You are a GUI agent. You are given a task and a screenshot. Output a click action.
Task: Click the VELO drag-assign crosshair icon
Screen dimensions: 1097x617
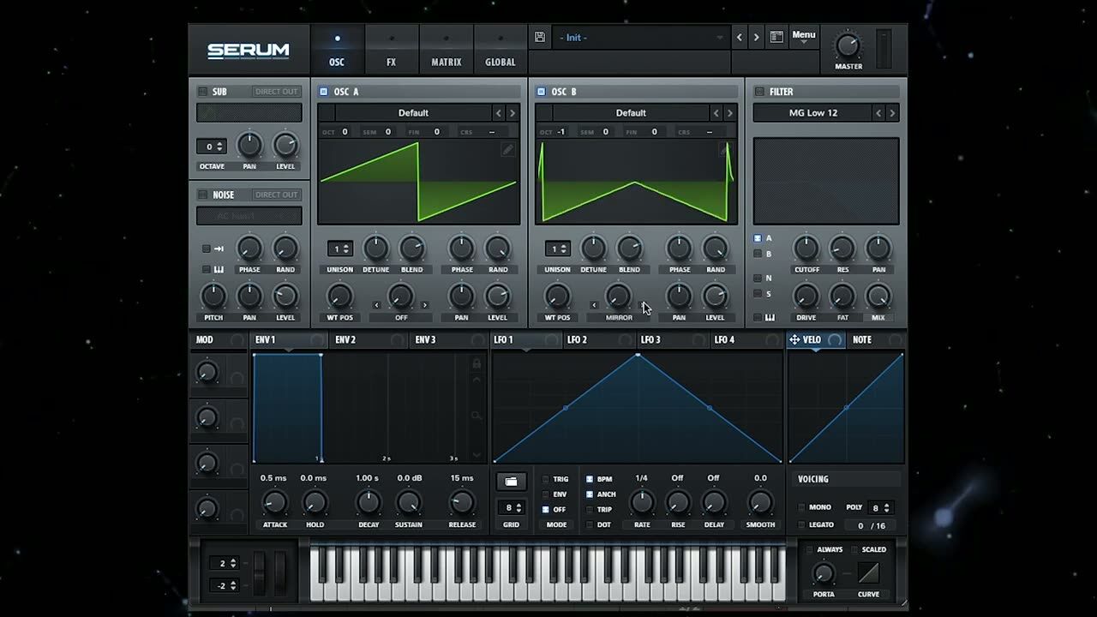click(x=794, y=339)
